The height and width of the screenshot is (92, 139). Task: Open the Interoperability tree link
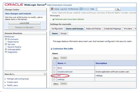(x=14, y=50)
